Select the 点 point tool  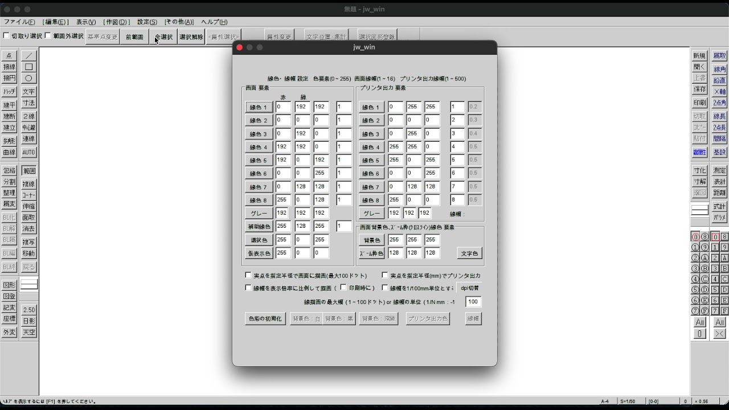point(9,56)
